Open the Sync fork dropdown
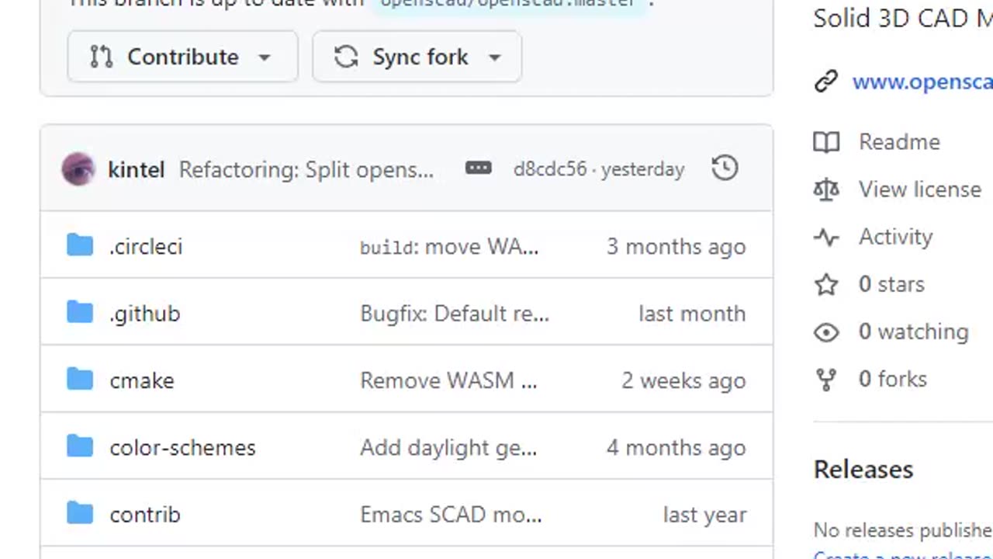This screenshot has height=559, width=993. tap(417, 57)
